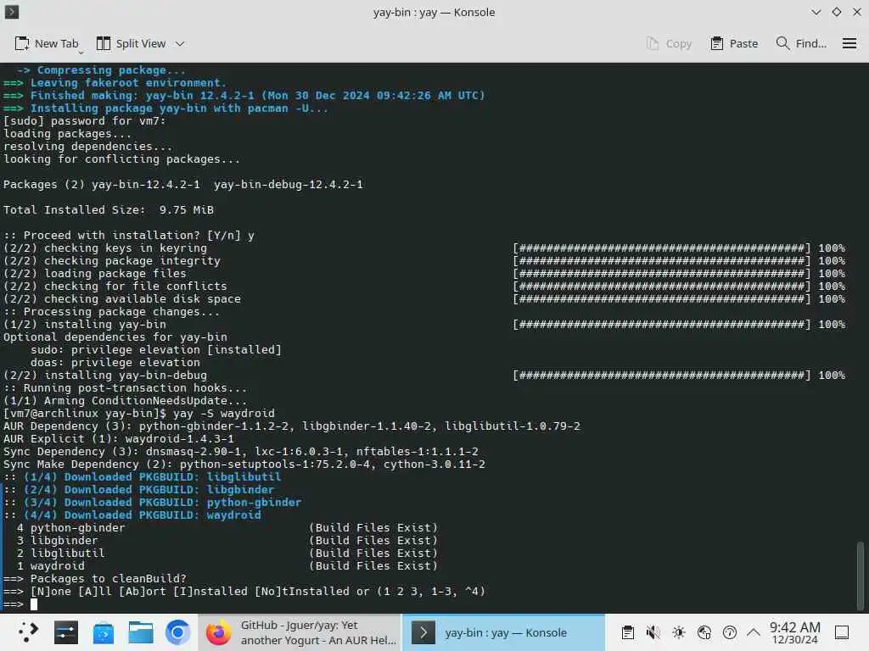Screen dimensions: 869x651
Task: Open the application launcher in the taskbar
Action: pyautogui.click(x=28, y=632)
